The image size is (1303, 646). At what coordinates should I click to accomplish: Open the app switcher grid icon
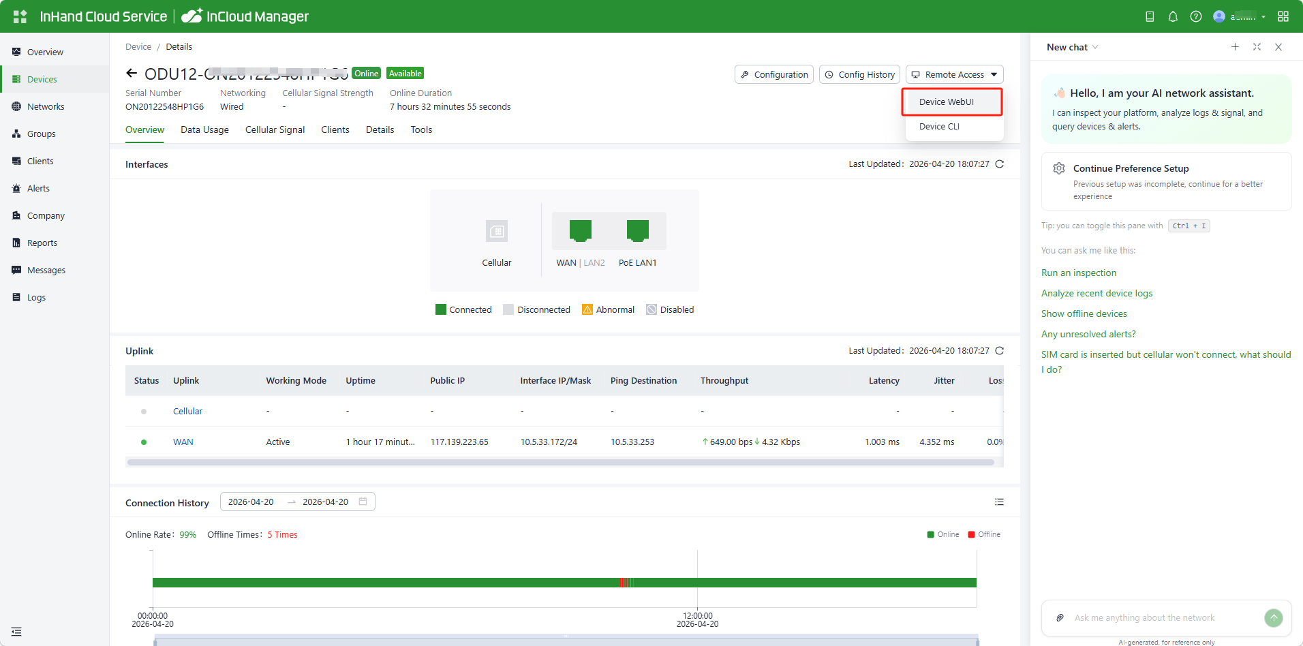(1283, 16)
